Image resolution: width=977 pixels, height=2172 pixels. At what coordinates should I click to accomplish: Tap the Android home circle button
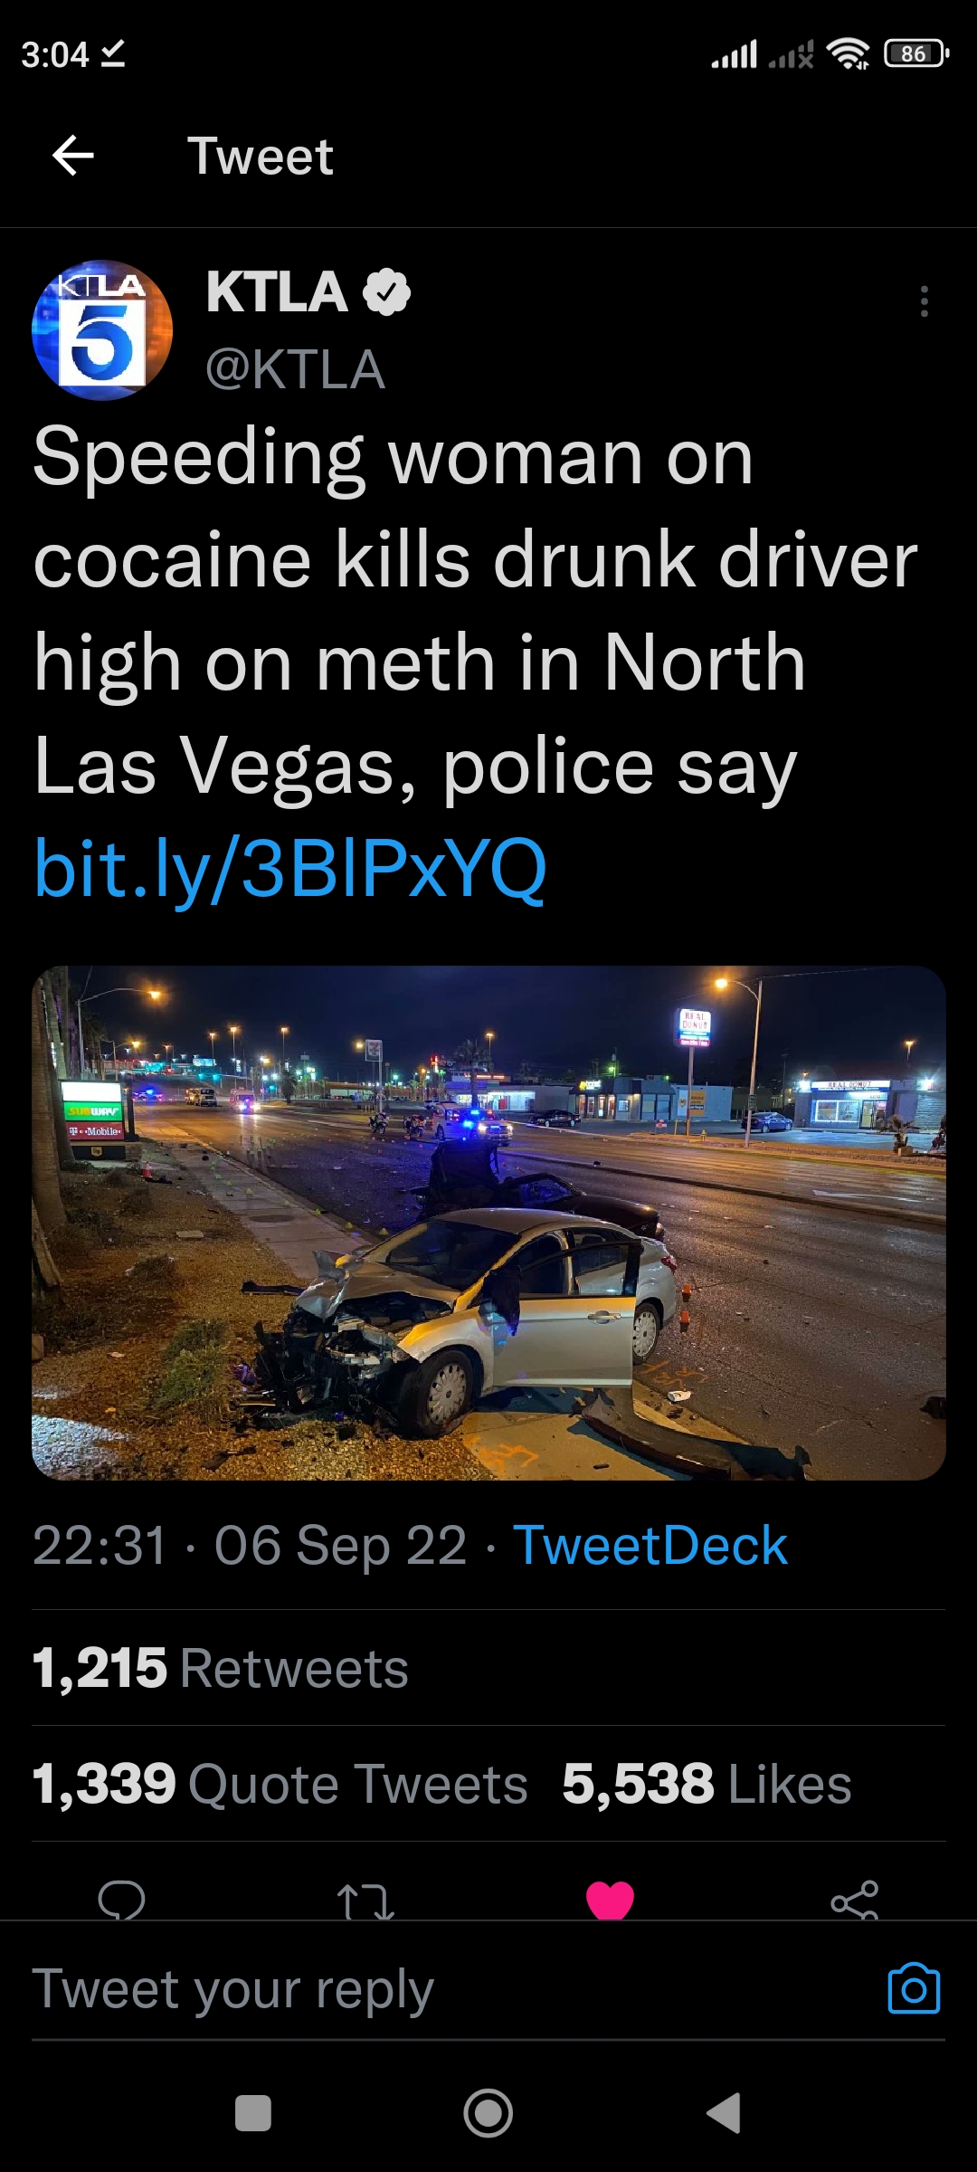[x=488, y=2113]
